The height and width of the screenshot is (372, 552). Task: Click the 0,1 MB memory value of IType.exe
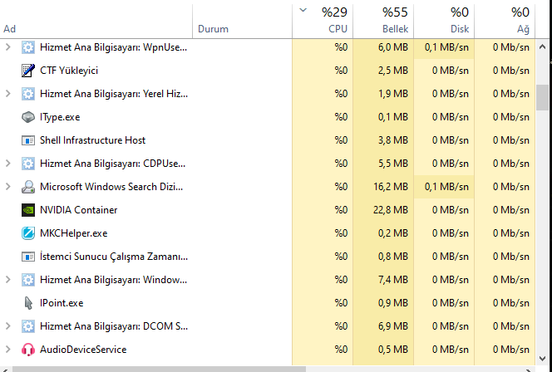click(x=393, y=117)
